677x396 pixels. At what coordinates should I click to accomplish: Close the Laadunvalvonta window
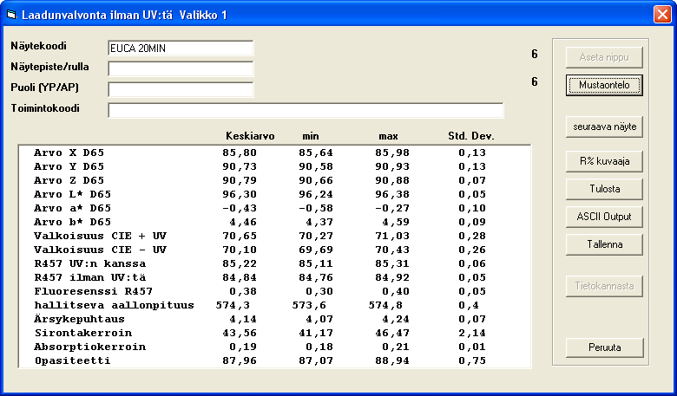click(662, 15)
